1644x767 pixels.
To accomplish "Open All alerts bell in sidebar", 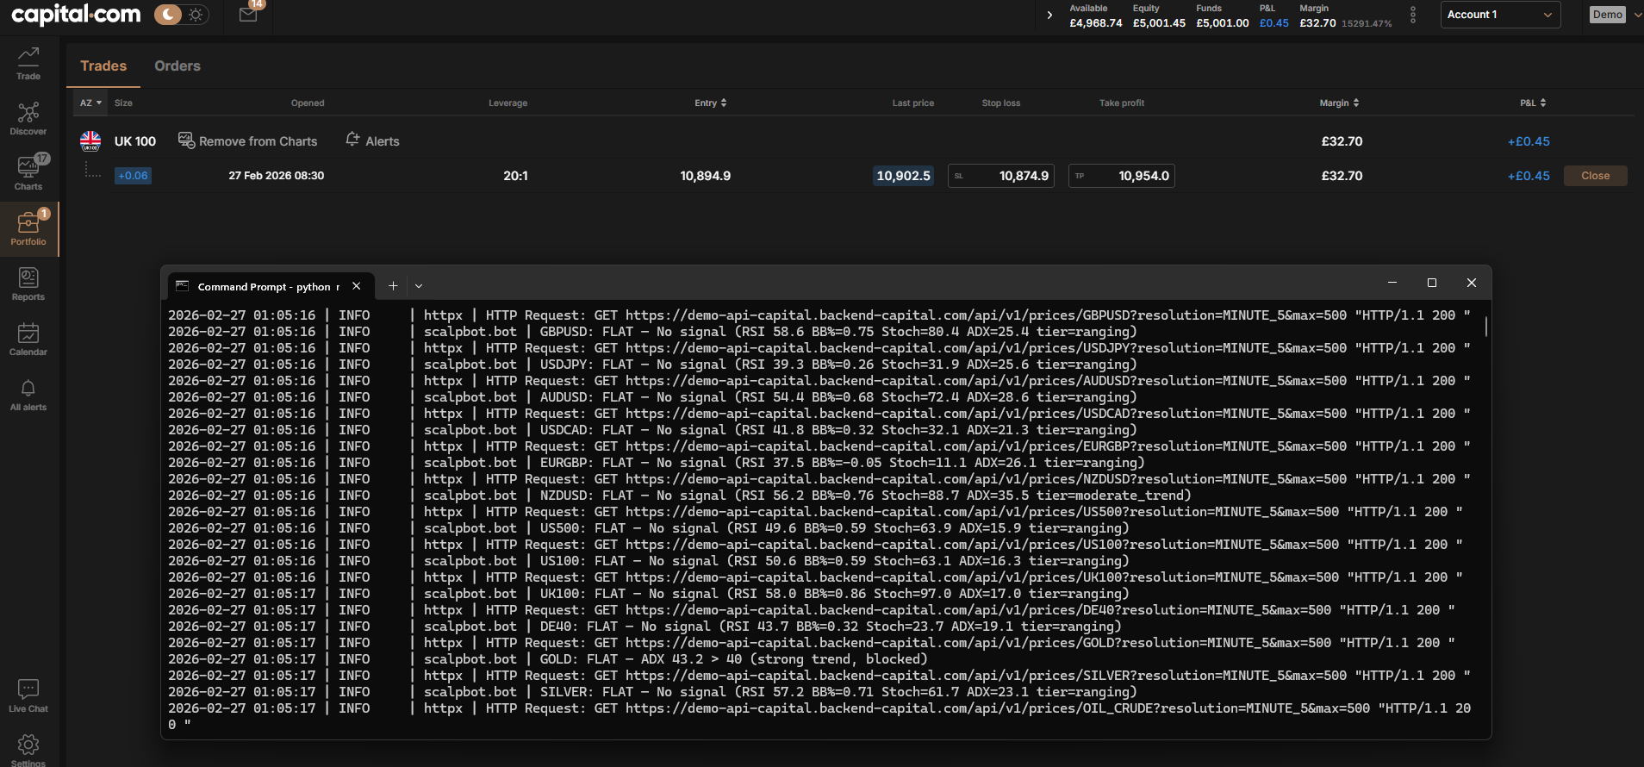I will pos(28,395).
